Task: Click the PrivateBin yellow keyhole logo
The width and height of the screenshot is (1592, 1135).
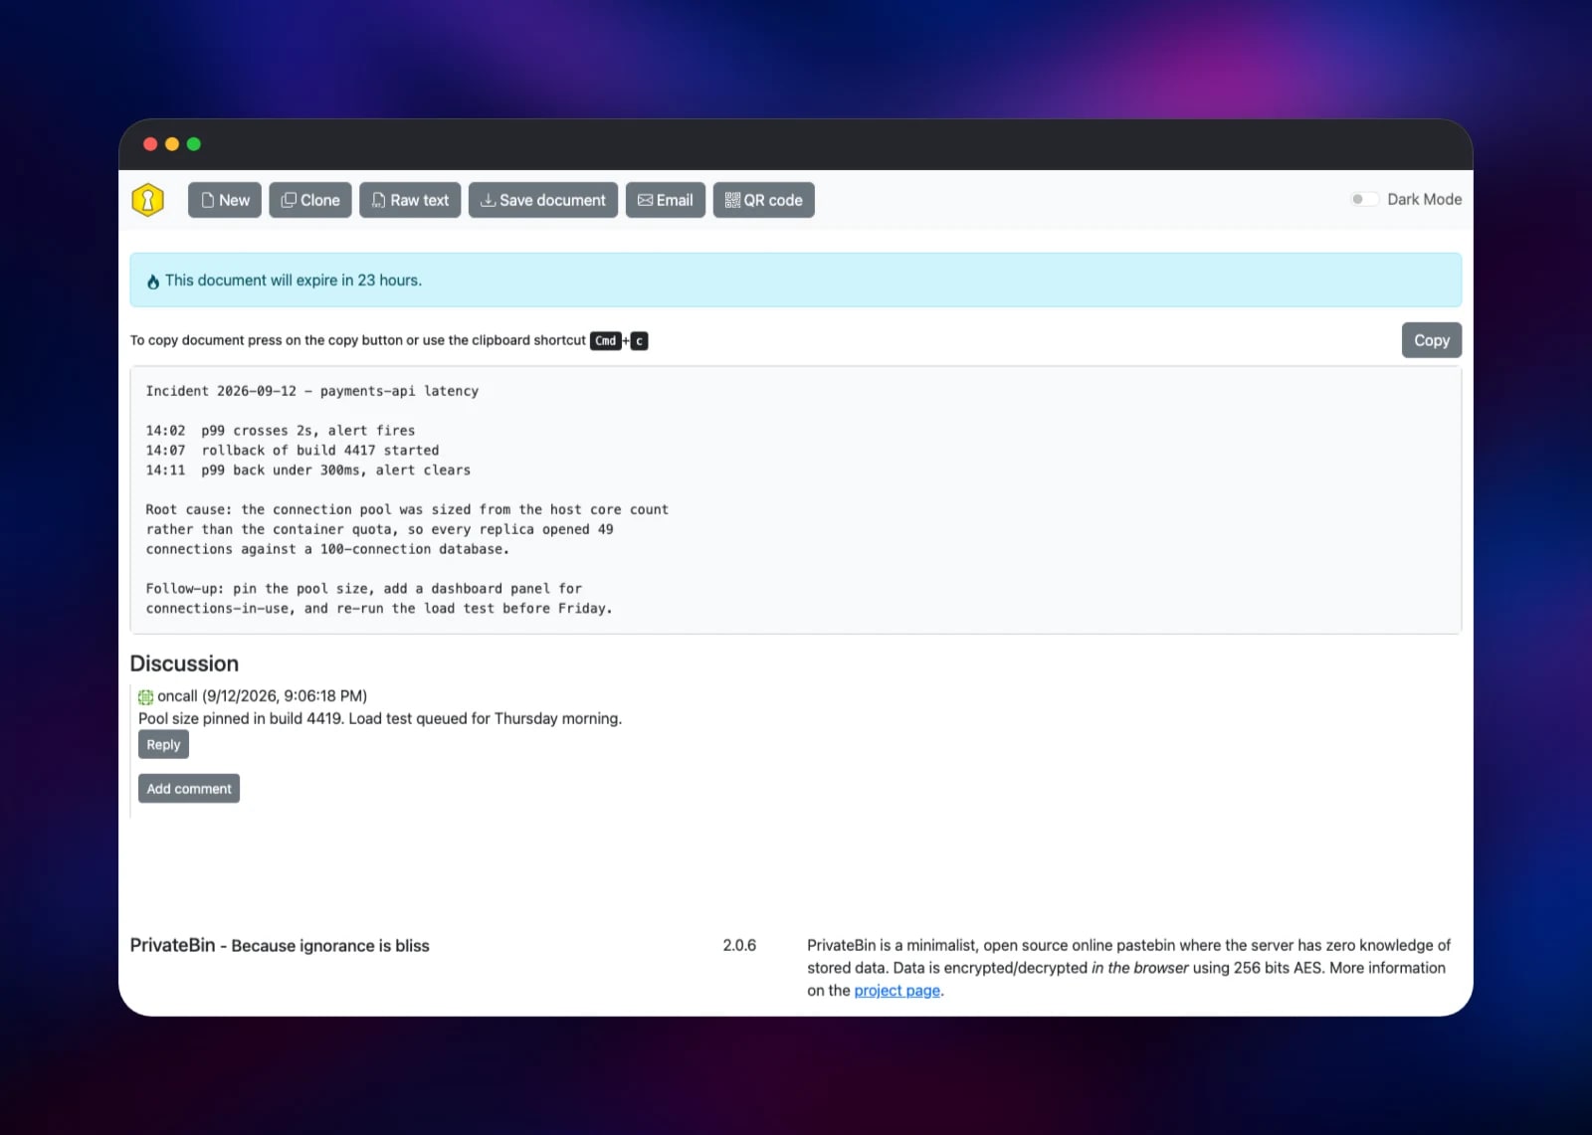Action: click(147, 200)
